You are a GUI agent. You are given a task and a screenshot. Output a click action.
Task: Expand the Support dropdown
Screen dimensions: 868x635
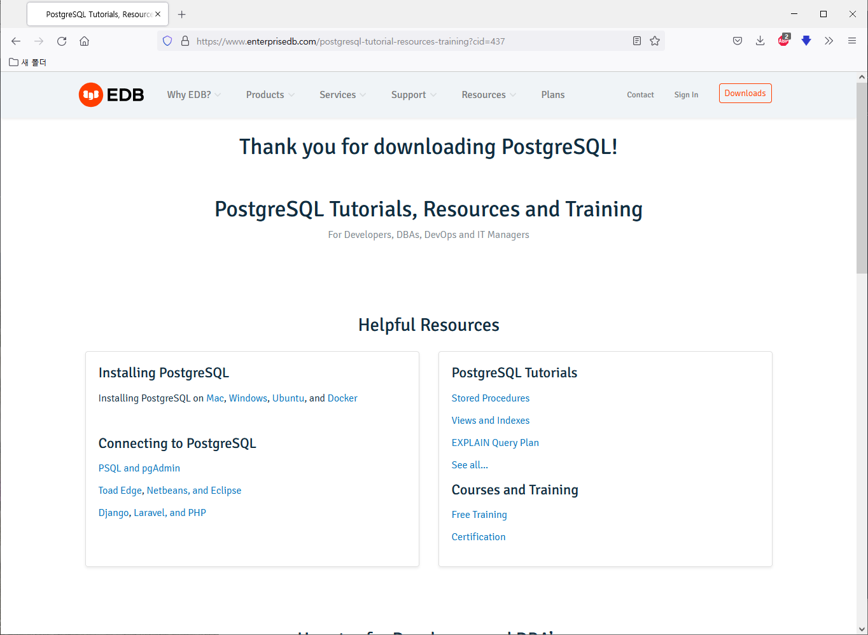tap(414, 95)
